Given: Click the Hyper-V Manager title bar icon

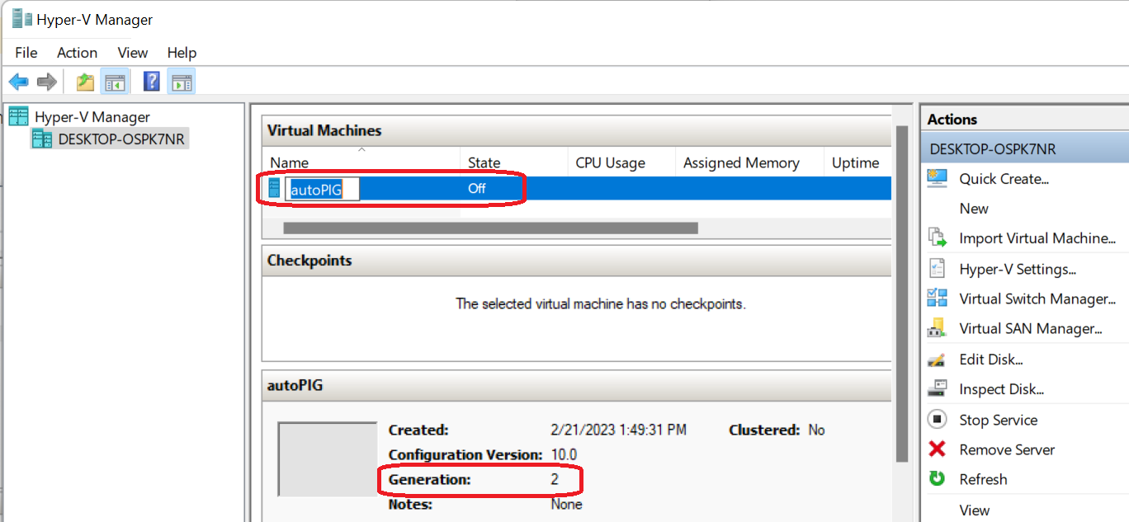Looking at the screenshot, I should point(21,19).
